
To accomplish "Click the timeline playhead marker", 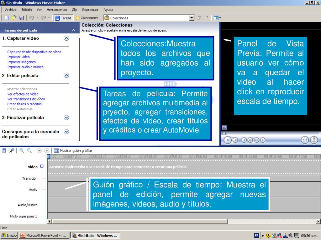I will [49, 157].
